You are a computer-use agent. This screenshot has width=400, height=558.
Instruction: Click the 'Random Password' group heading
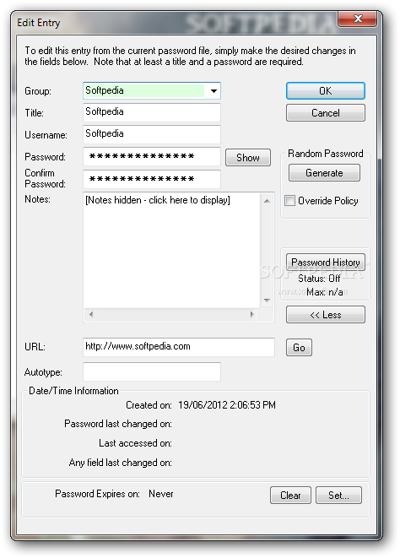click(x=325, y=154)
